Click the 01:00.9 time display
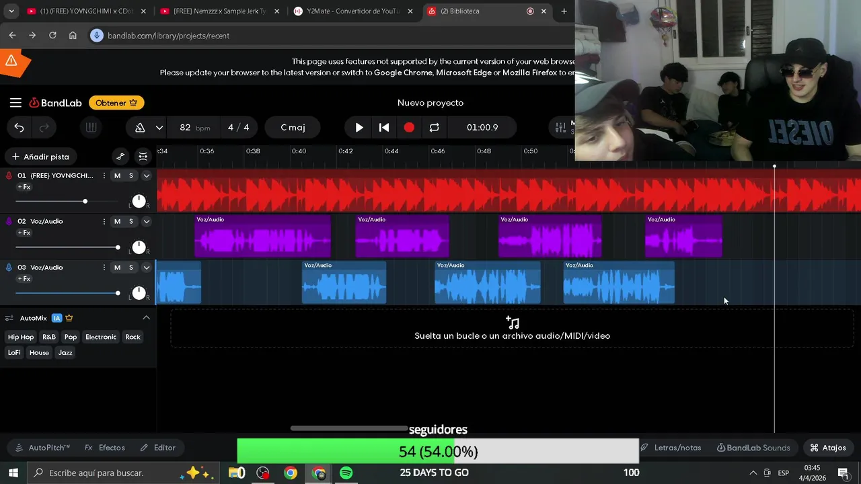 [482, 128]
